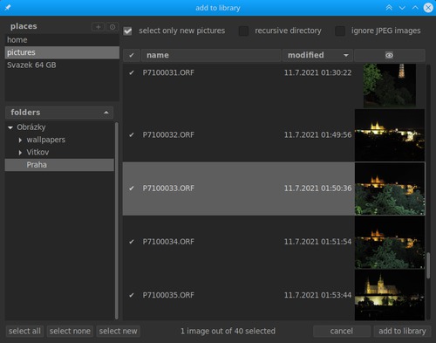Click the add to library button

(402, 331)
